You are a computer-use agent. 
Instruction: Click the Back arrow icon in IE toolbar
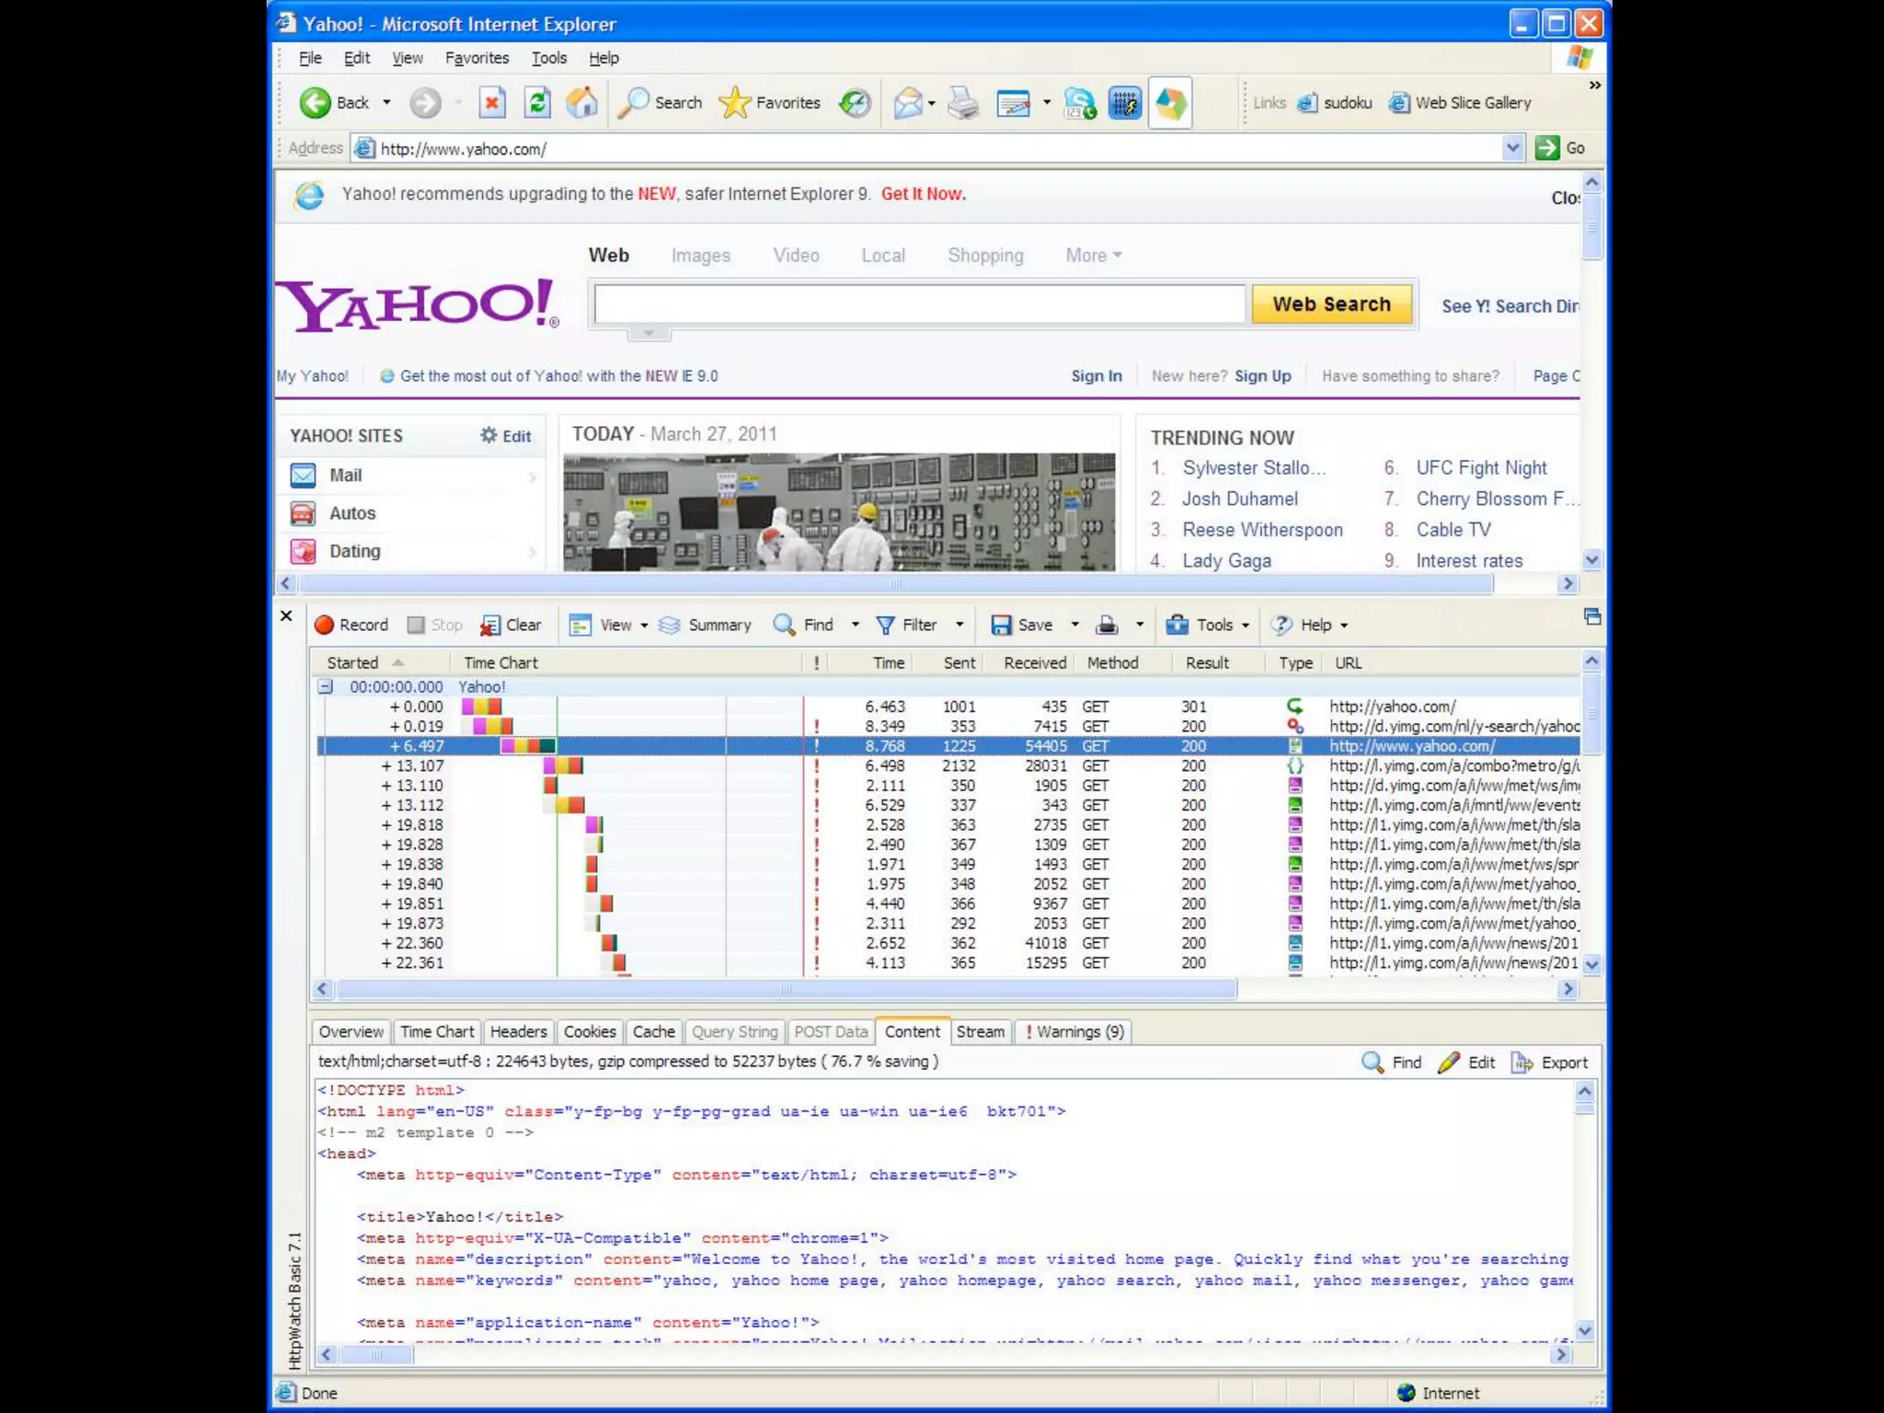pos(315,103)
